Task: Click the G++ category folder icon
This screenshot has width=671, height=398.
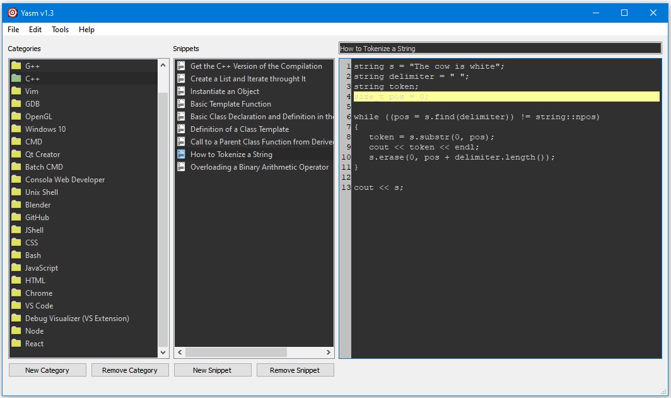Action: [x=16, y=66]
